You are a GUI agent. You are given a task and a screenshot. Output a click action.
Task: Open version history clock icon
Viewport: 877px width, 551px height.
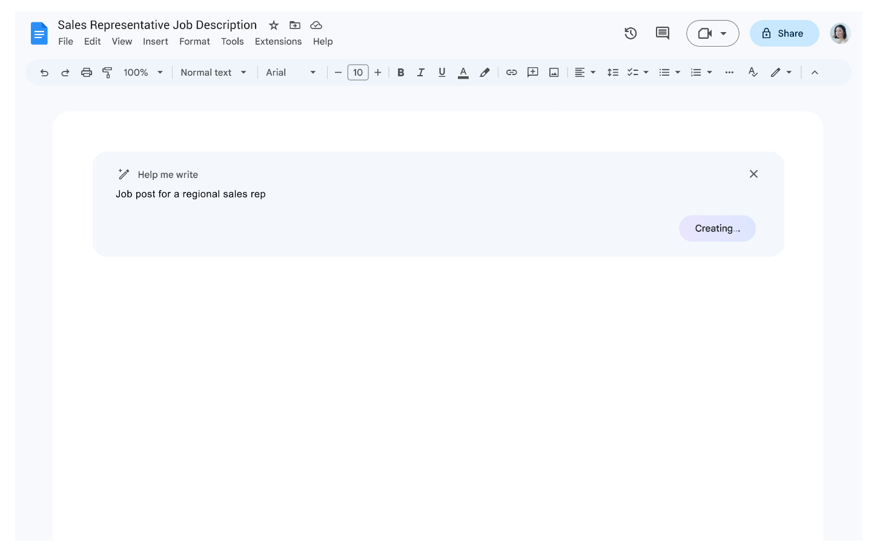pos(630,33)
